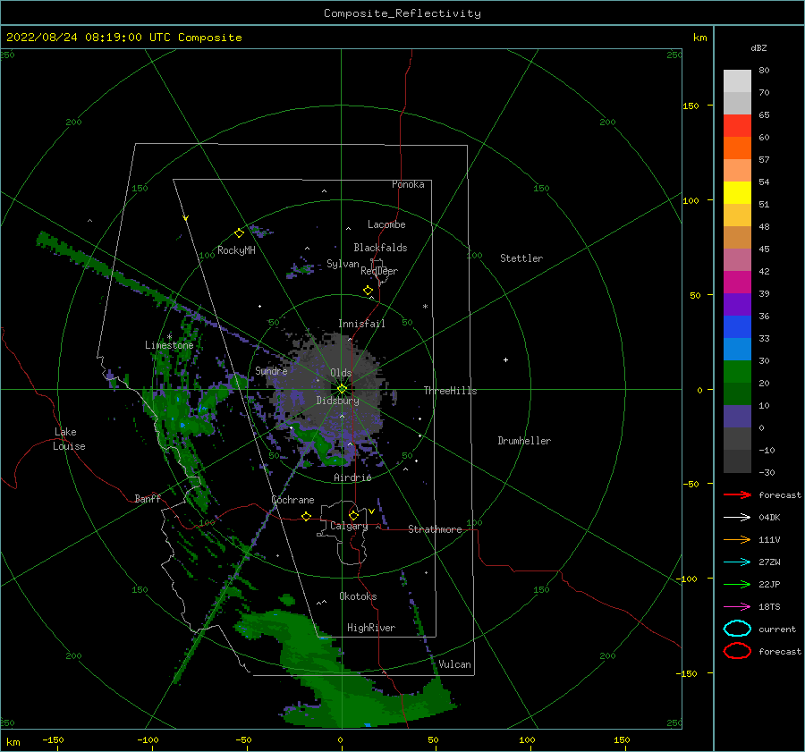Click the asterisk marker east of Innisfail

click(425, 307)
